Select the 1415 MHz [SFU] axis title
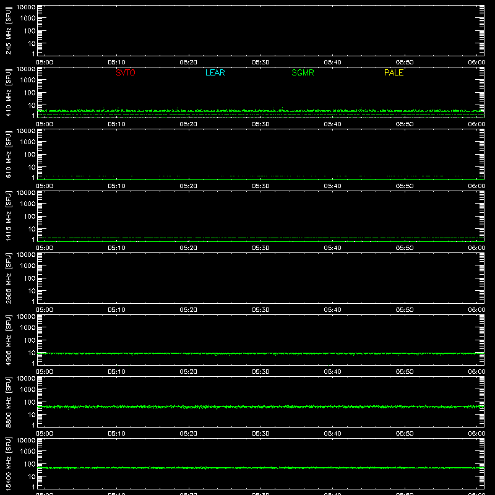This screenshot has height=495, width=495. tap(8, 216)
